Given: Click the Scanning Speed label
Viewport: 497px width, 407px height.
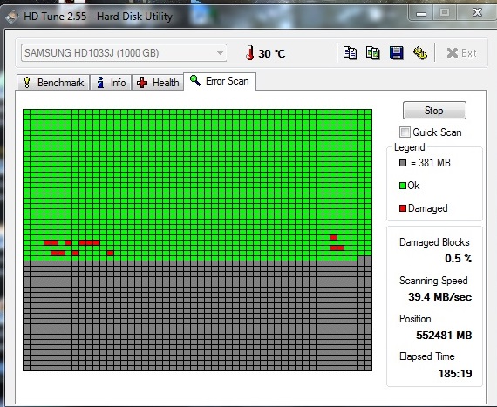Looking at the screenshot, I should pyautogui.click(x=433, y=281).
